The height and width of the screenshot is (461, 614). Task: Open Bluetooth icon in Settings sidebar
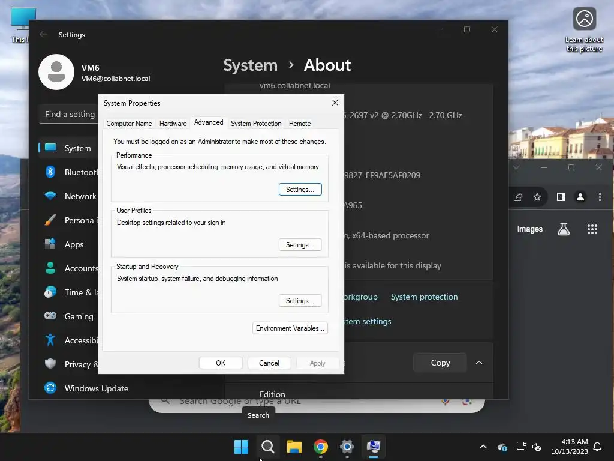click(50, 172)
